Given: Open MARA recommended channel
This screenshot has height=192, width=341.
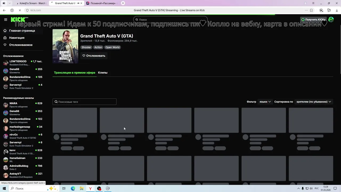Looking at the screenshot, I should pyautogui.click(x=23, y=105).
